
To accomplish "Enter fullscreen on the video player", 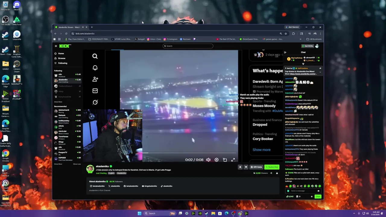I will (x=233, y=160).
